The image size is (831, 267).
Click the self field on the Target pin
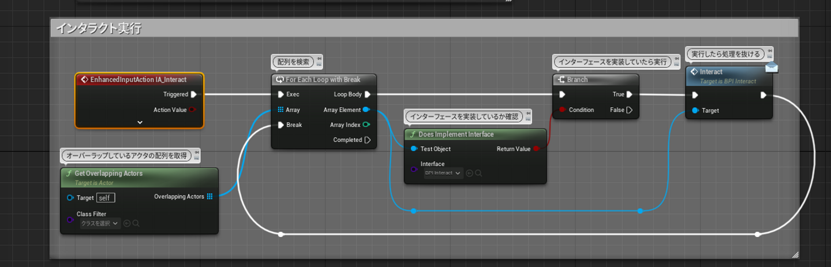click(x=106, y=198)
